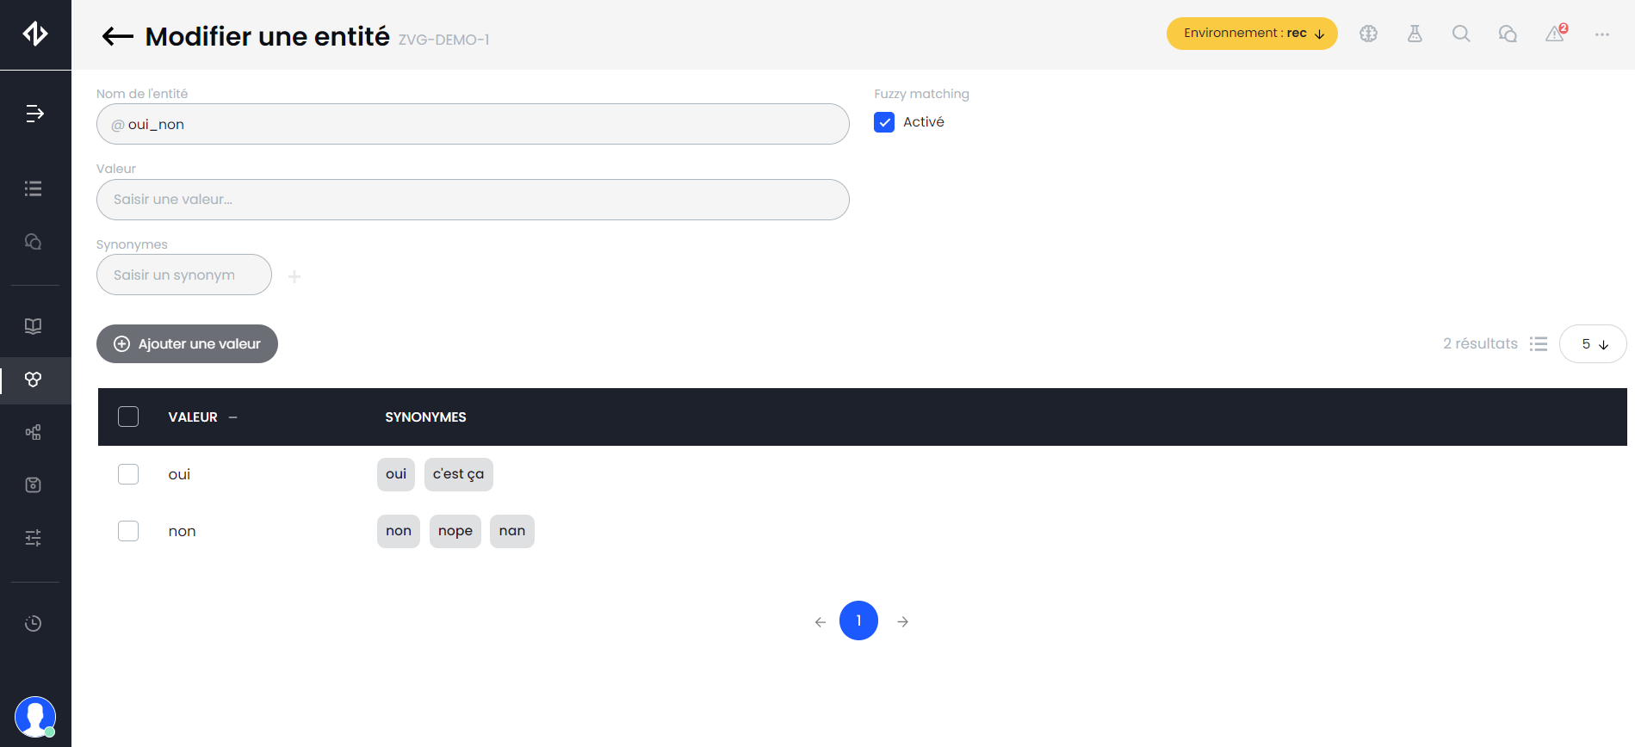Expand the sidebar menu with arrow icon
Viewport: 1635px width, 747px height.
click(34, 114)
